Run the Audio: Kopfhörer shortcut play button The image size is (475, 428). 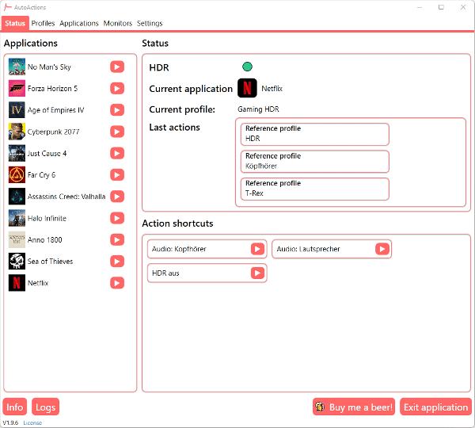point(257,249)
